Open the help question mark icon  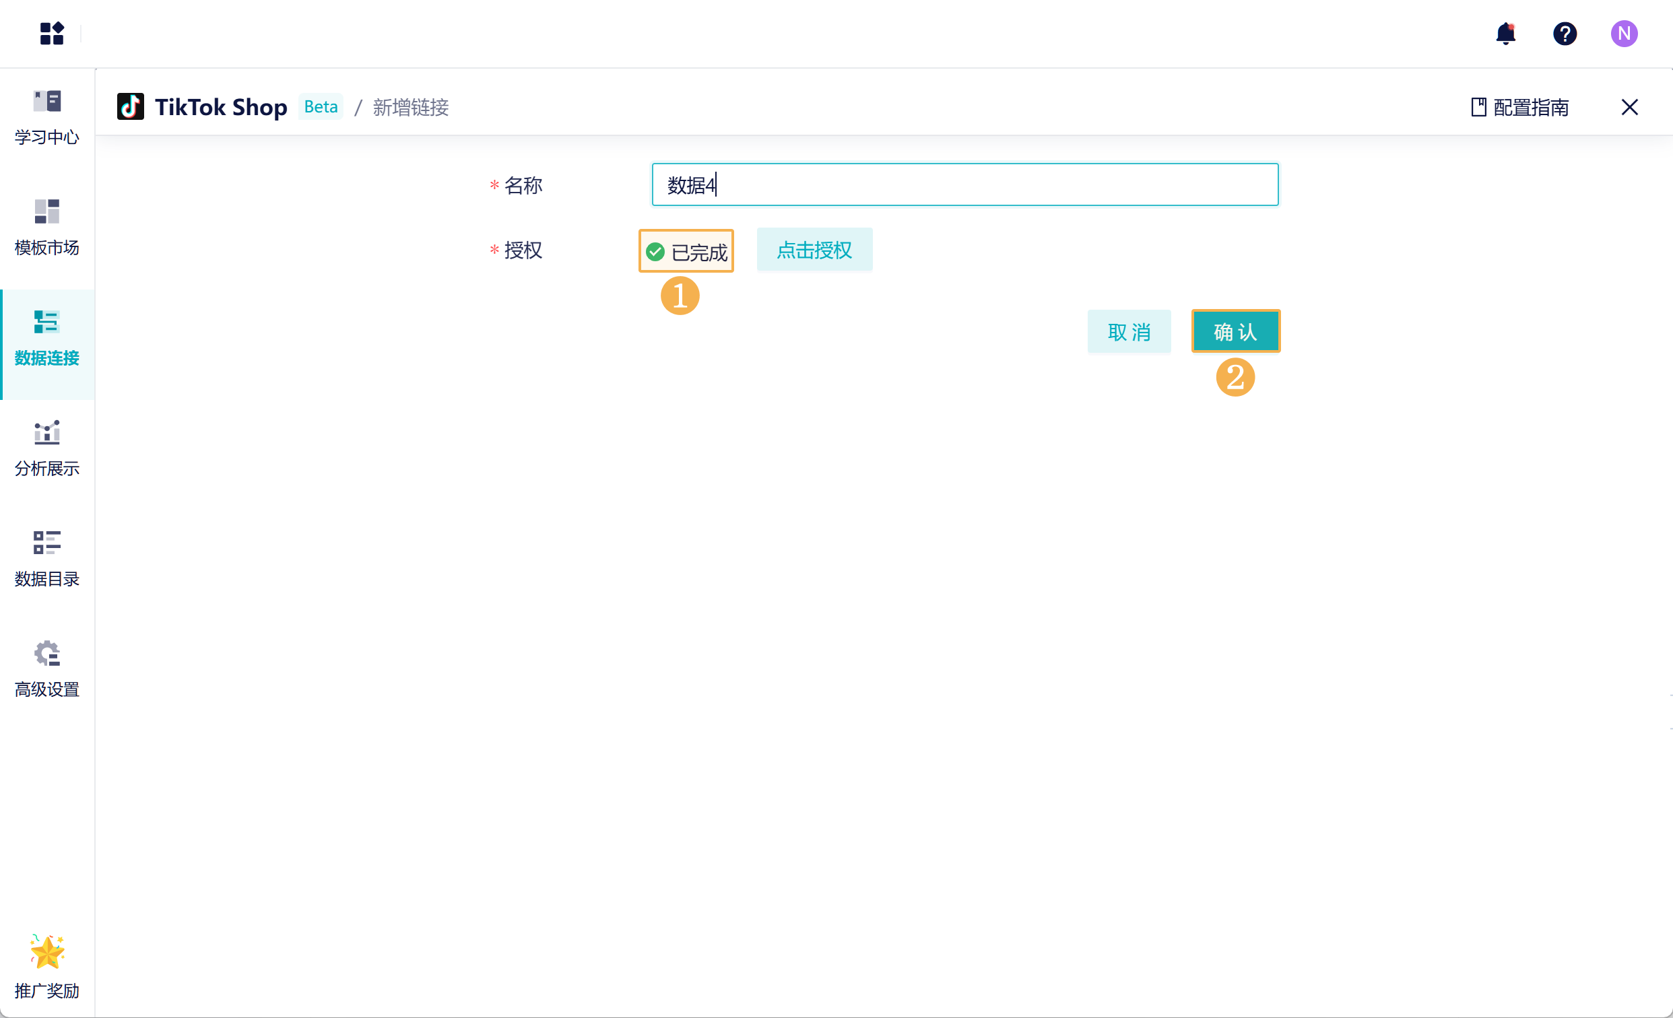tap(1565, 33)
